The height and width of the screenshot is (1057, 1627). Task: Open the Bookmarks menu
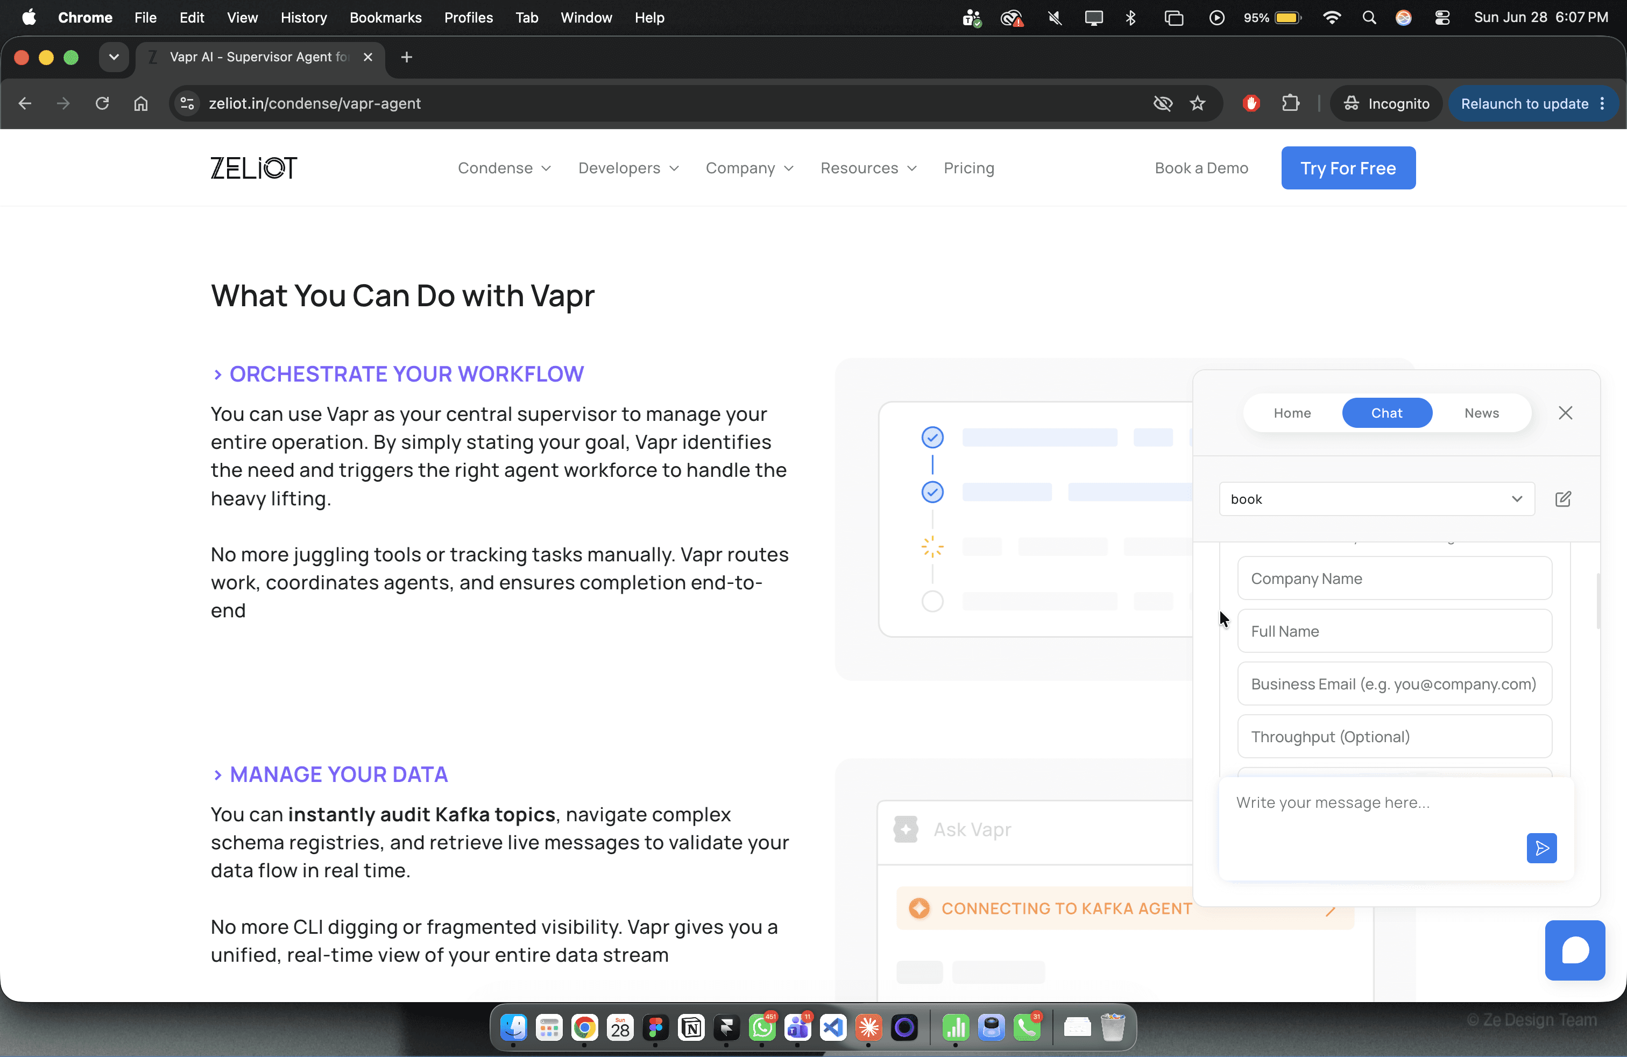386,18
